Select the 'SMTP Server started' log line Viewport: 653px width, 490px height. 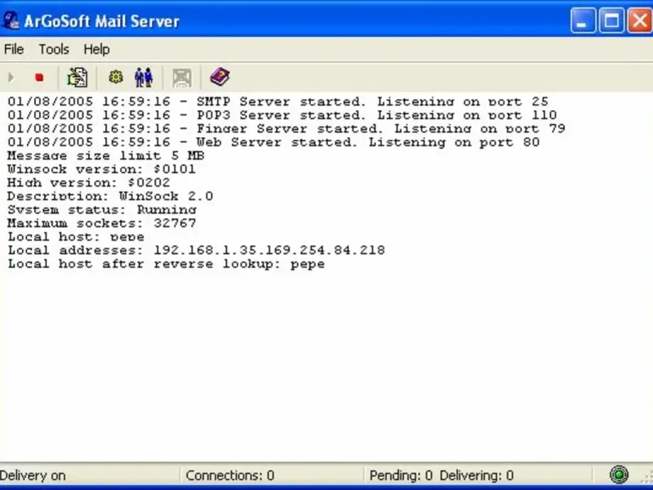(x=278, y=101)
